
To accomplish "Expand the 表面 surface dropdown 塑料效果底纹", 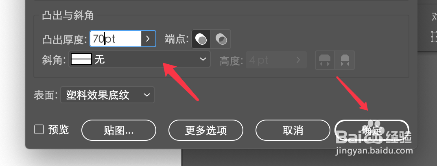I will 107,95.
